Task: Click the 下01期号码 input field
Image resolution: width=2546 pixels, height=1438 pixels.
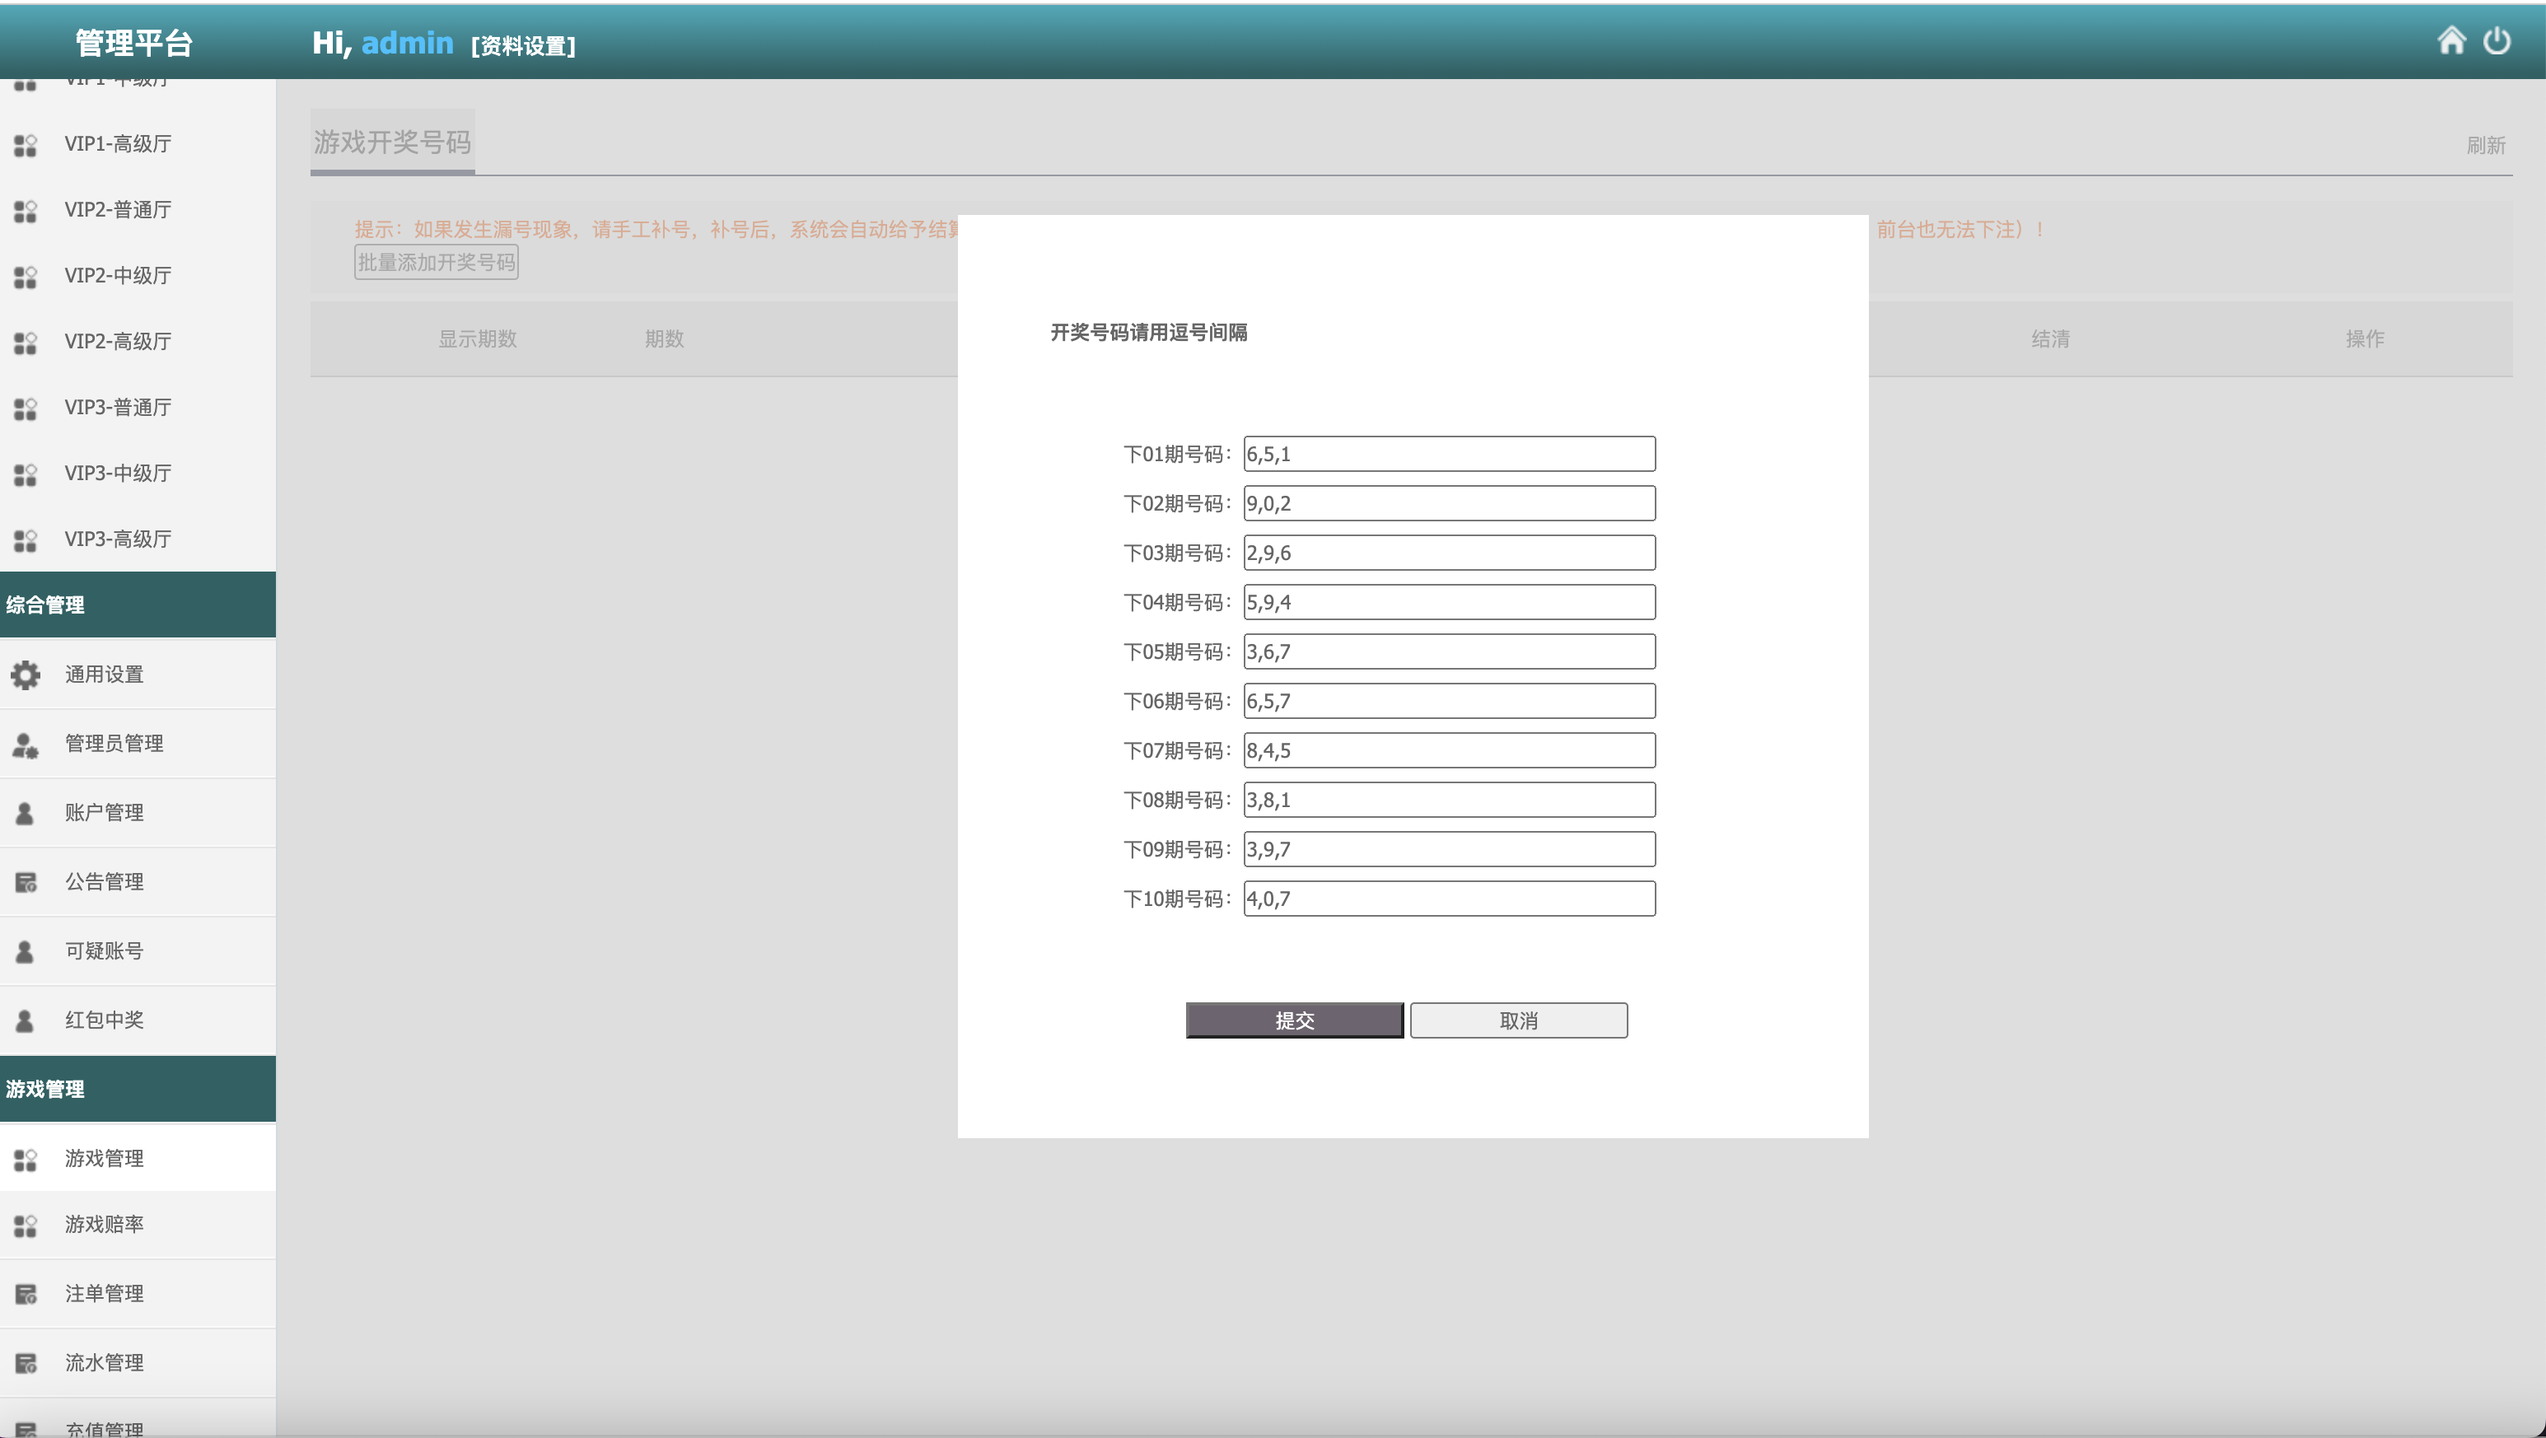Action: 1449,455
